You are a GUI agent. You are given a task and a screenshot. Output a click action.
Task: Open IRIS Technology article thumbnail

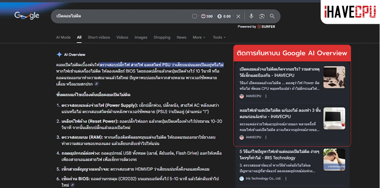point(334,159)
